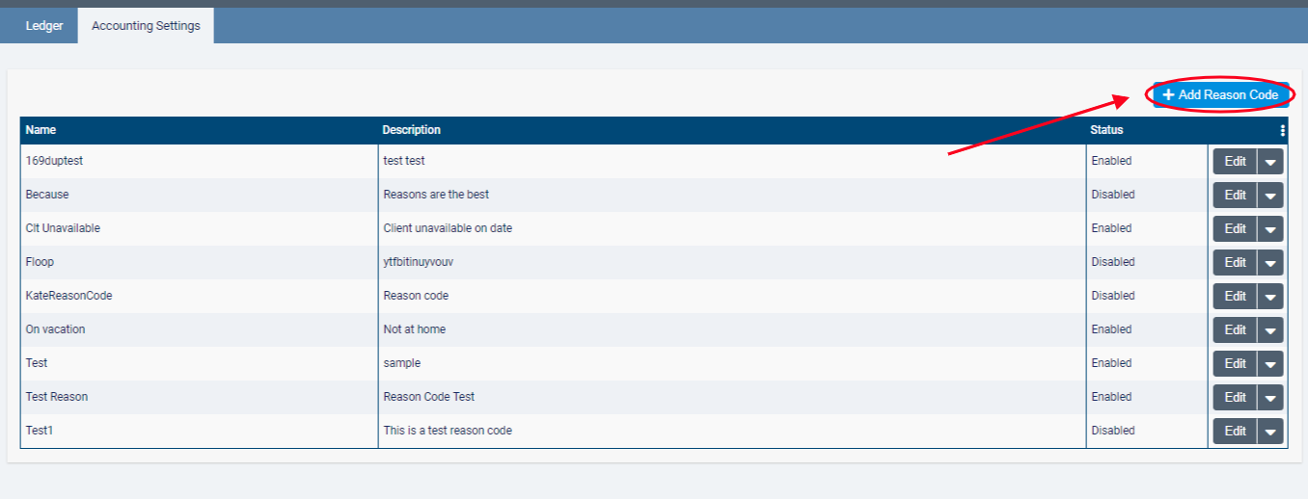Screen dimensions: 1308x499
Task: Select the Accounting Settings tab
Action: [146, 26]
